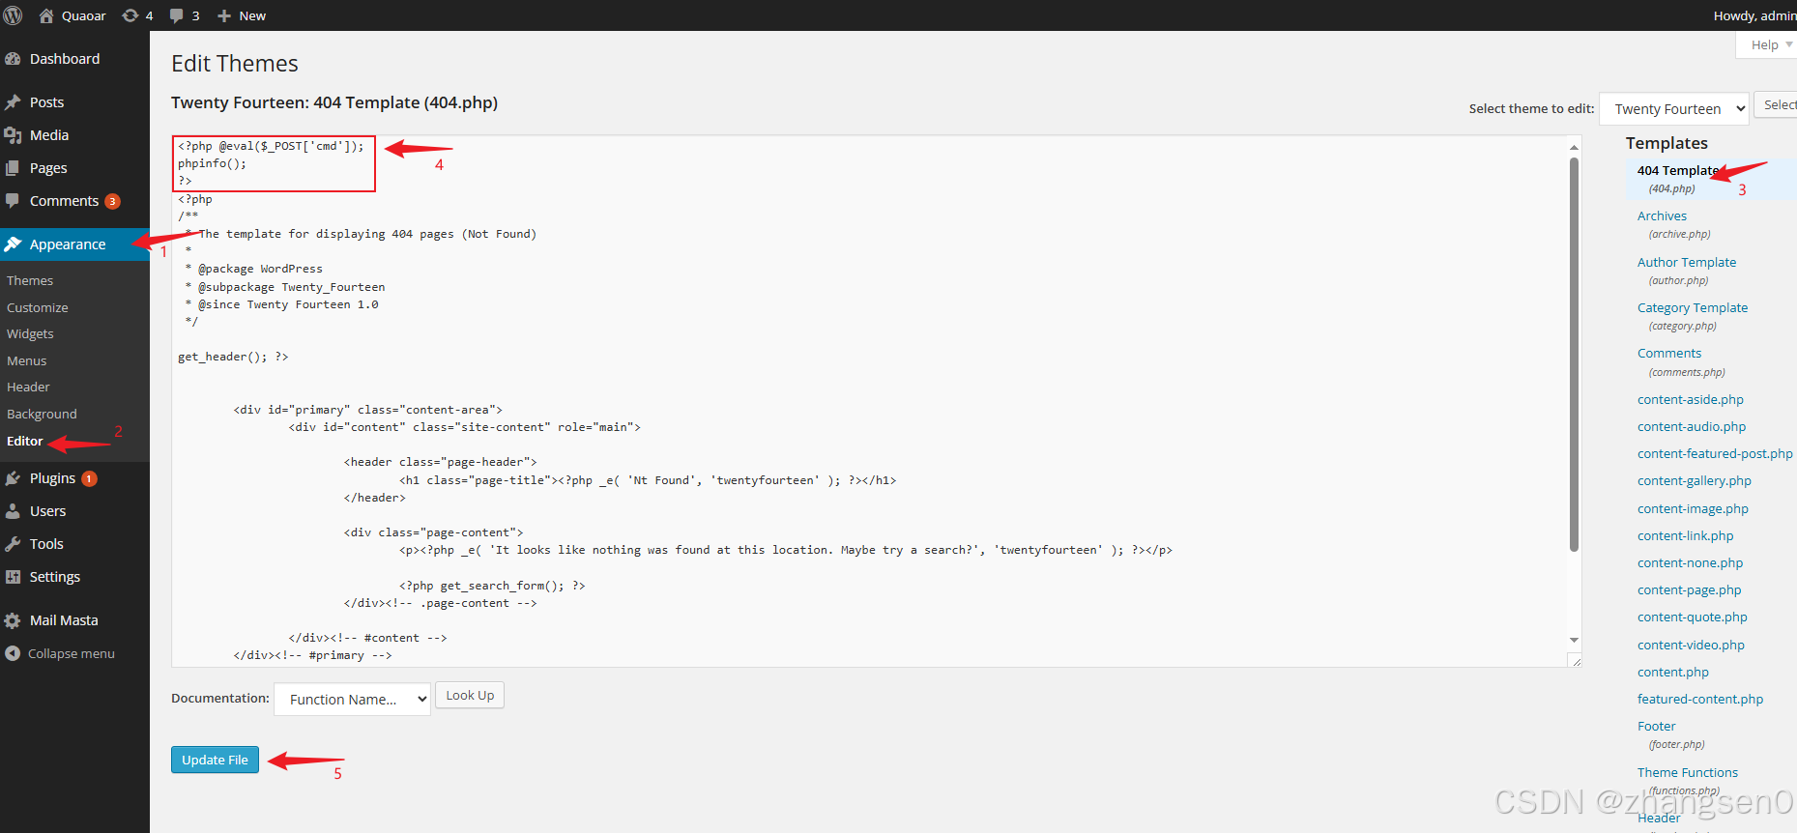Click the Mail Masta gear icon
The height and width of the screenshot is (833, 1797).
[x=13, y=620]
